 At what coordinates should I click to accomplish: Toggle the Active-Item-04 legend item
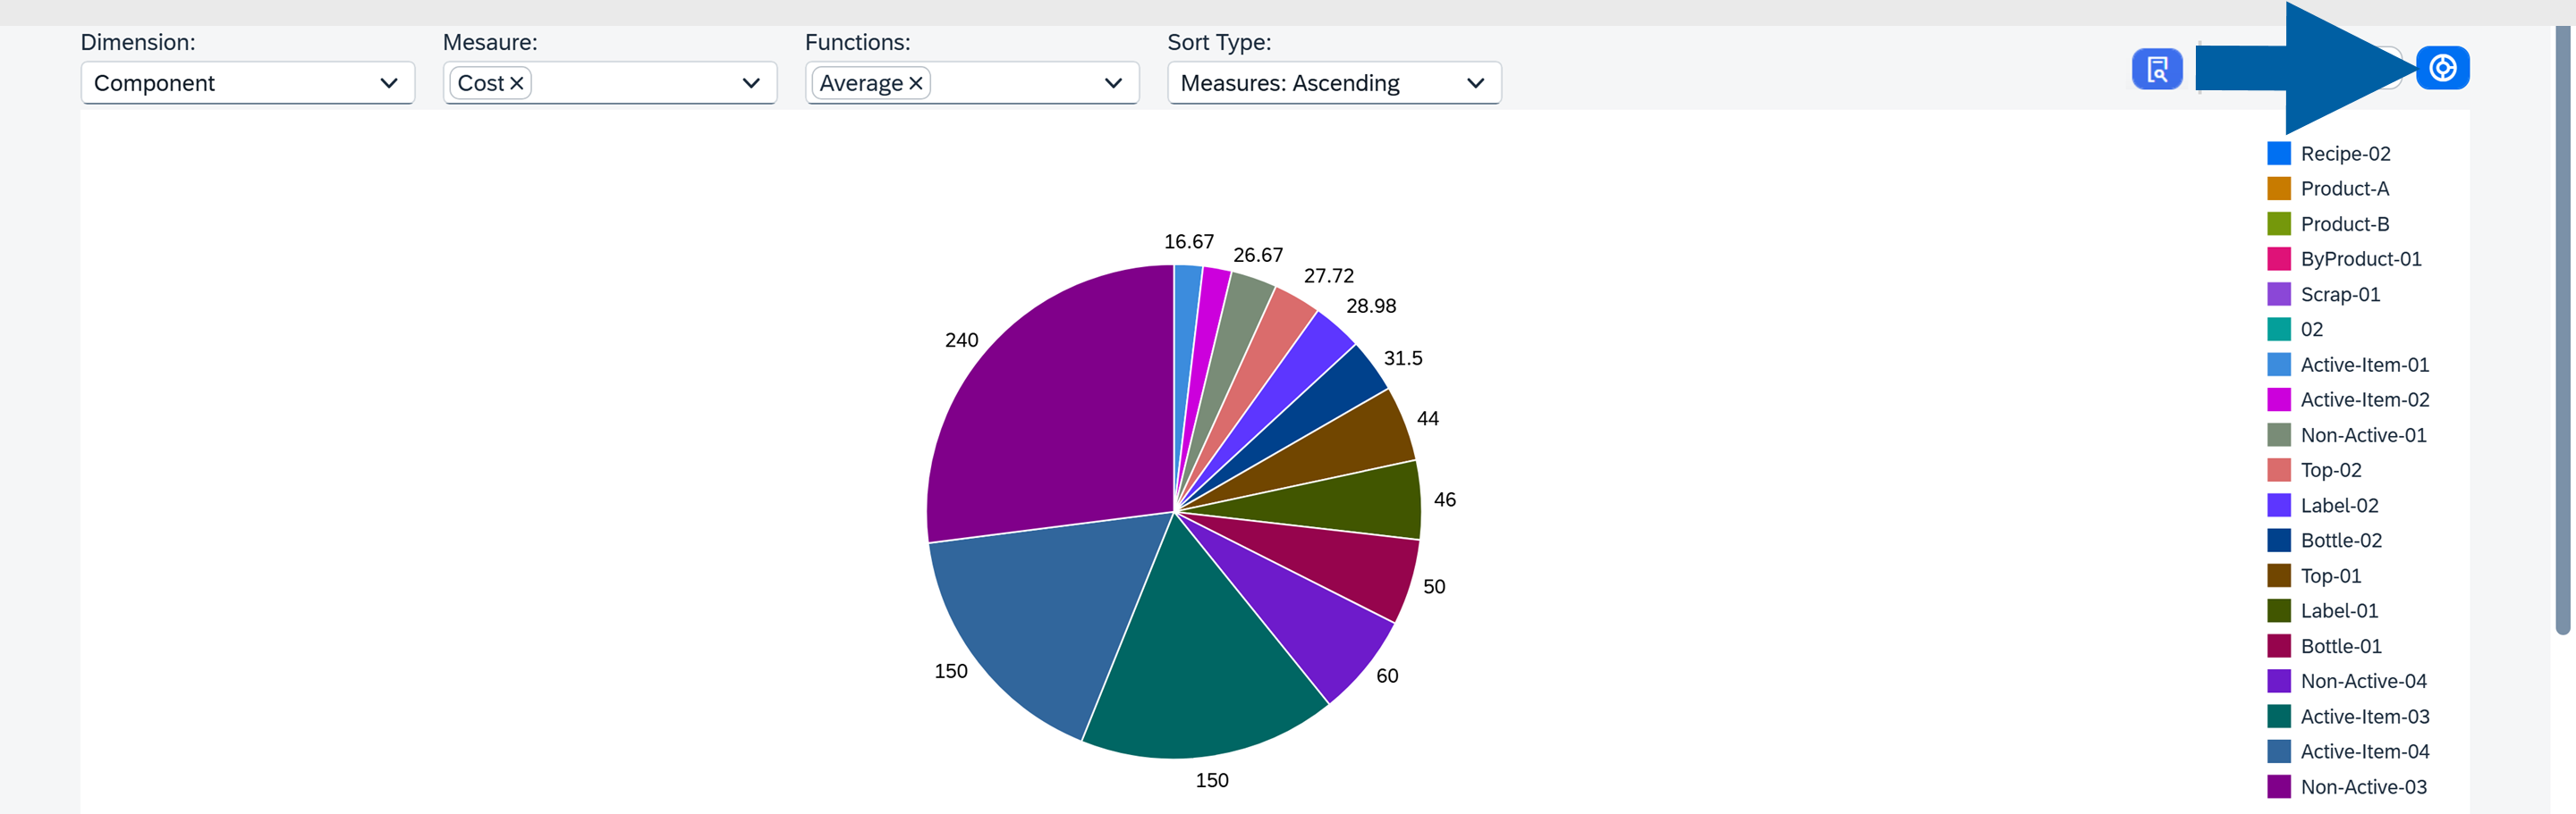coord(2365,751)
